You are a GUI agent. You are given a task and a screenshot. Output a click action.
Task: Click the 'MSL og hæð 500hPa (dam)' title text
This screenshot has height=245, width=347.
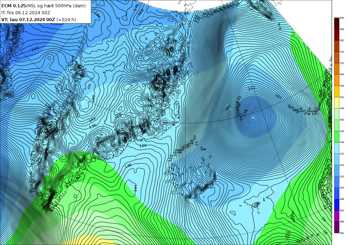click(x=57, y=6)
